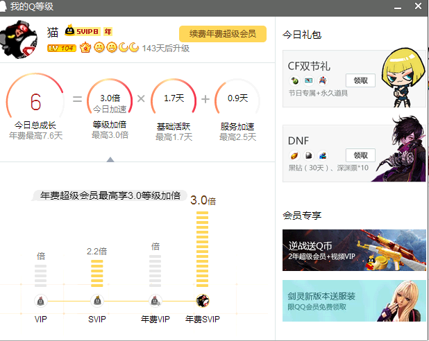This screenshot has width=429, height=341.
Task: Click 年费超级会员最高享3.0等级加倍 tooltip text
Action: tap(110, 195)
